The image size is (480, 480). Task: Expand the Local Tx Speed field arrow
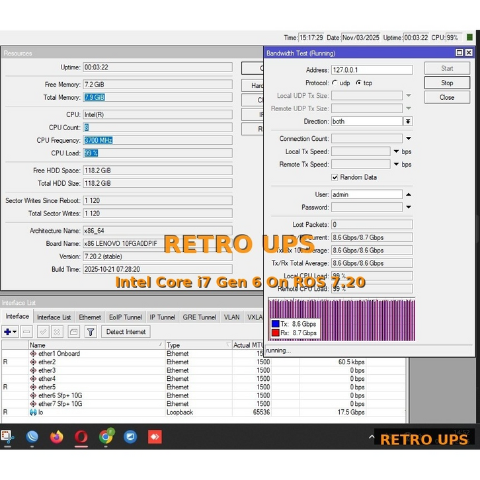tap(396, 151)
